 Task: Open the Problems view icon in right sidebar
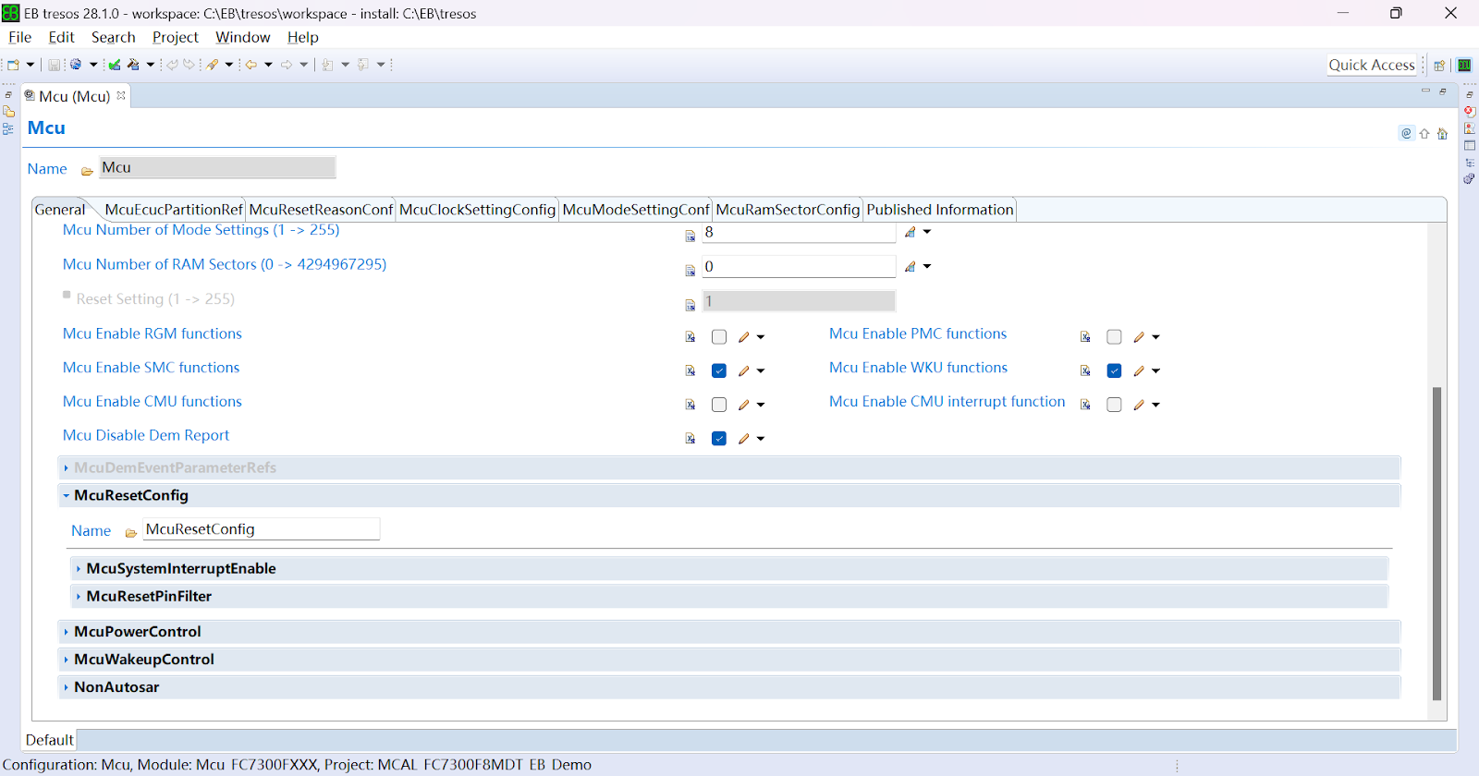1470,128
